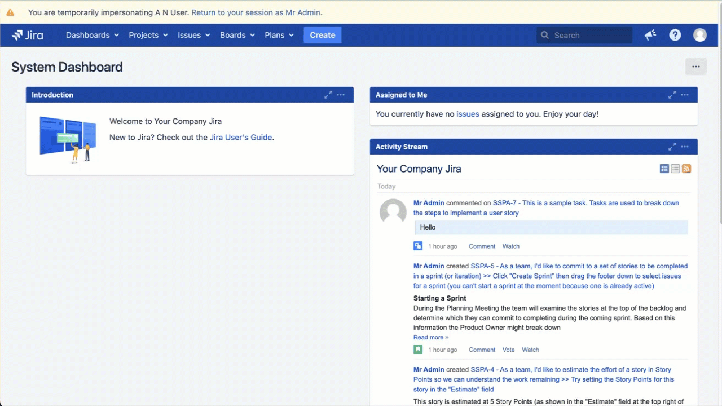Maximize the Activity Stream gadget
The width and height of the screenshot is (722, 406).
[x=672, y=147]
